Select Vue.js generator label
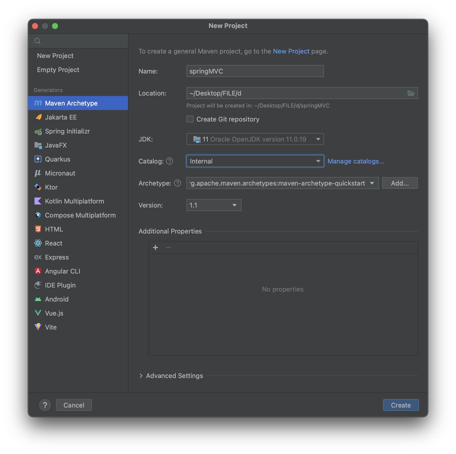Viewport: 456px width, 454px height. click(54, 313)
